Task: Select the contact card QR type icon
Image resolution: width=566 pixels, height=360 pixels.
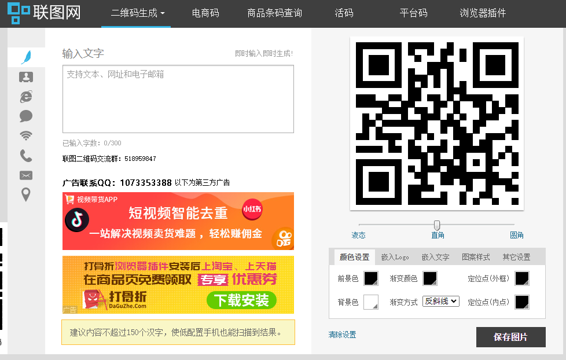Action: pyautogui.click(x=26, y=77)
